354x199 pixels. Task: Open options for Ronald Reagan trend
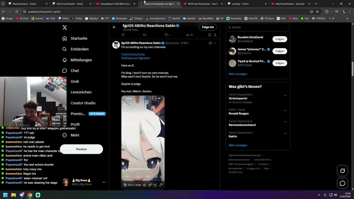tap(285, 111)
